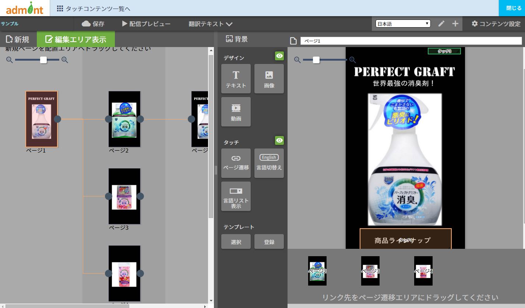Add a 言語切替え touch button
This screenshot has width=525, height=308.
[x=269, y=163]
